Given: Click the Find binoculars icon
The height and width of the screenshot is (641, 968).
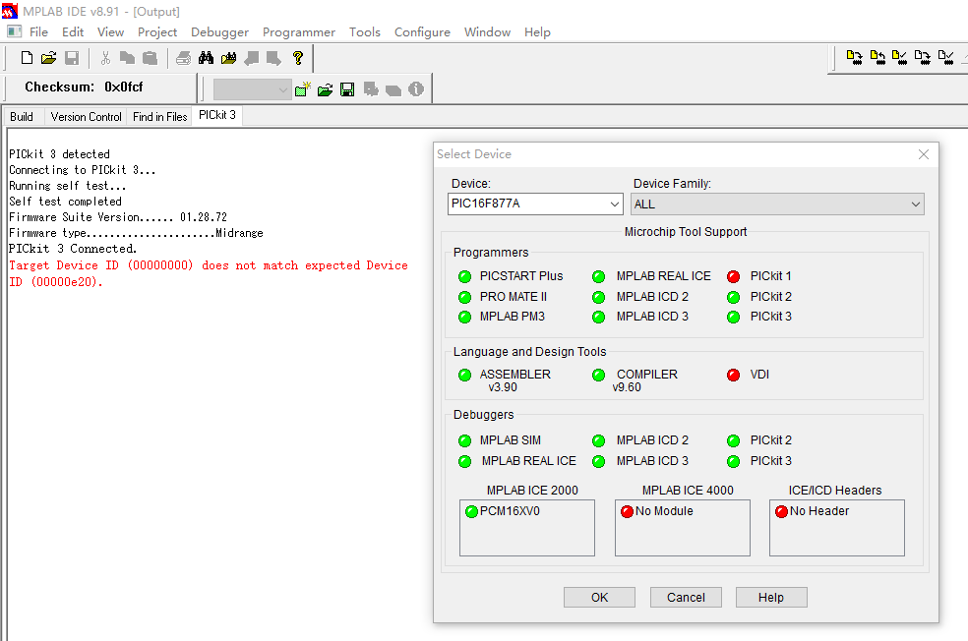Looking at the screenshot, I should (206, 58).
